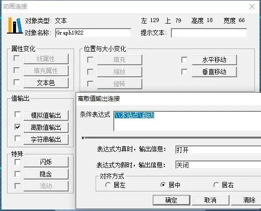This screenshot has width=261, height=211.
Task: Open the 水平移动 settings button
Action: click(x=214, y=60)
